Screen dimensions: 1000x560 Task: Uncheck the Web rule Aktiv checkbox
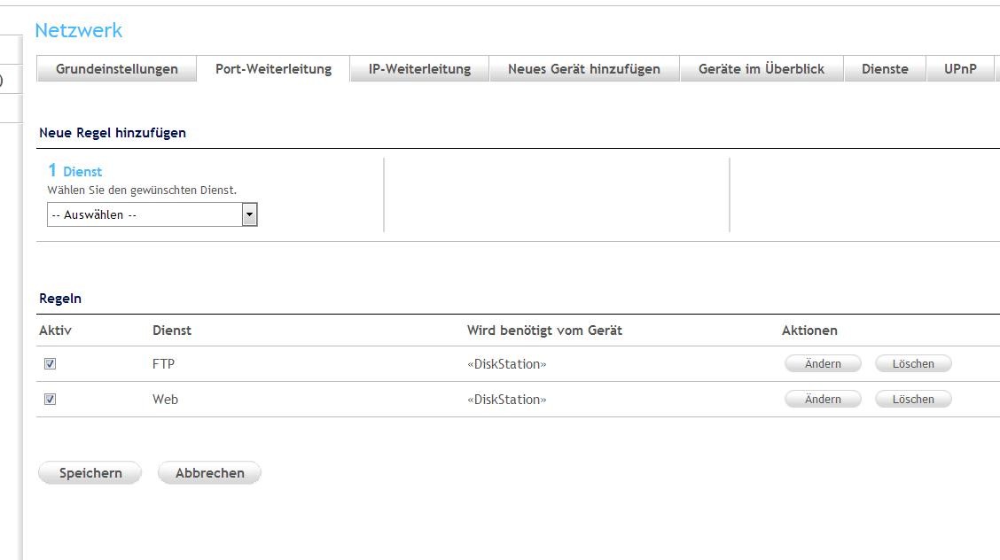tap(51, 399)
